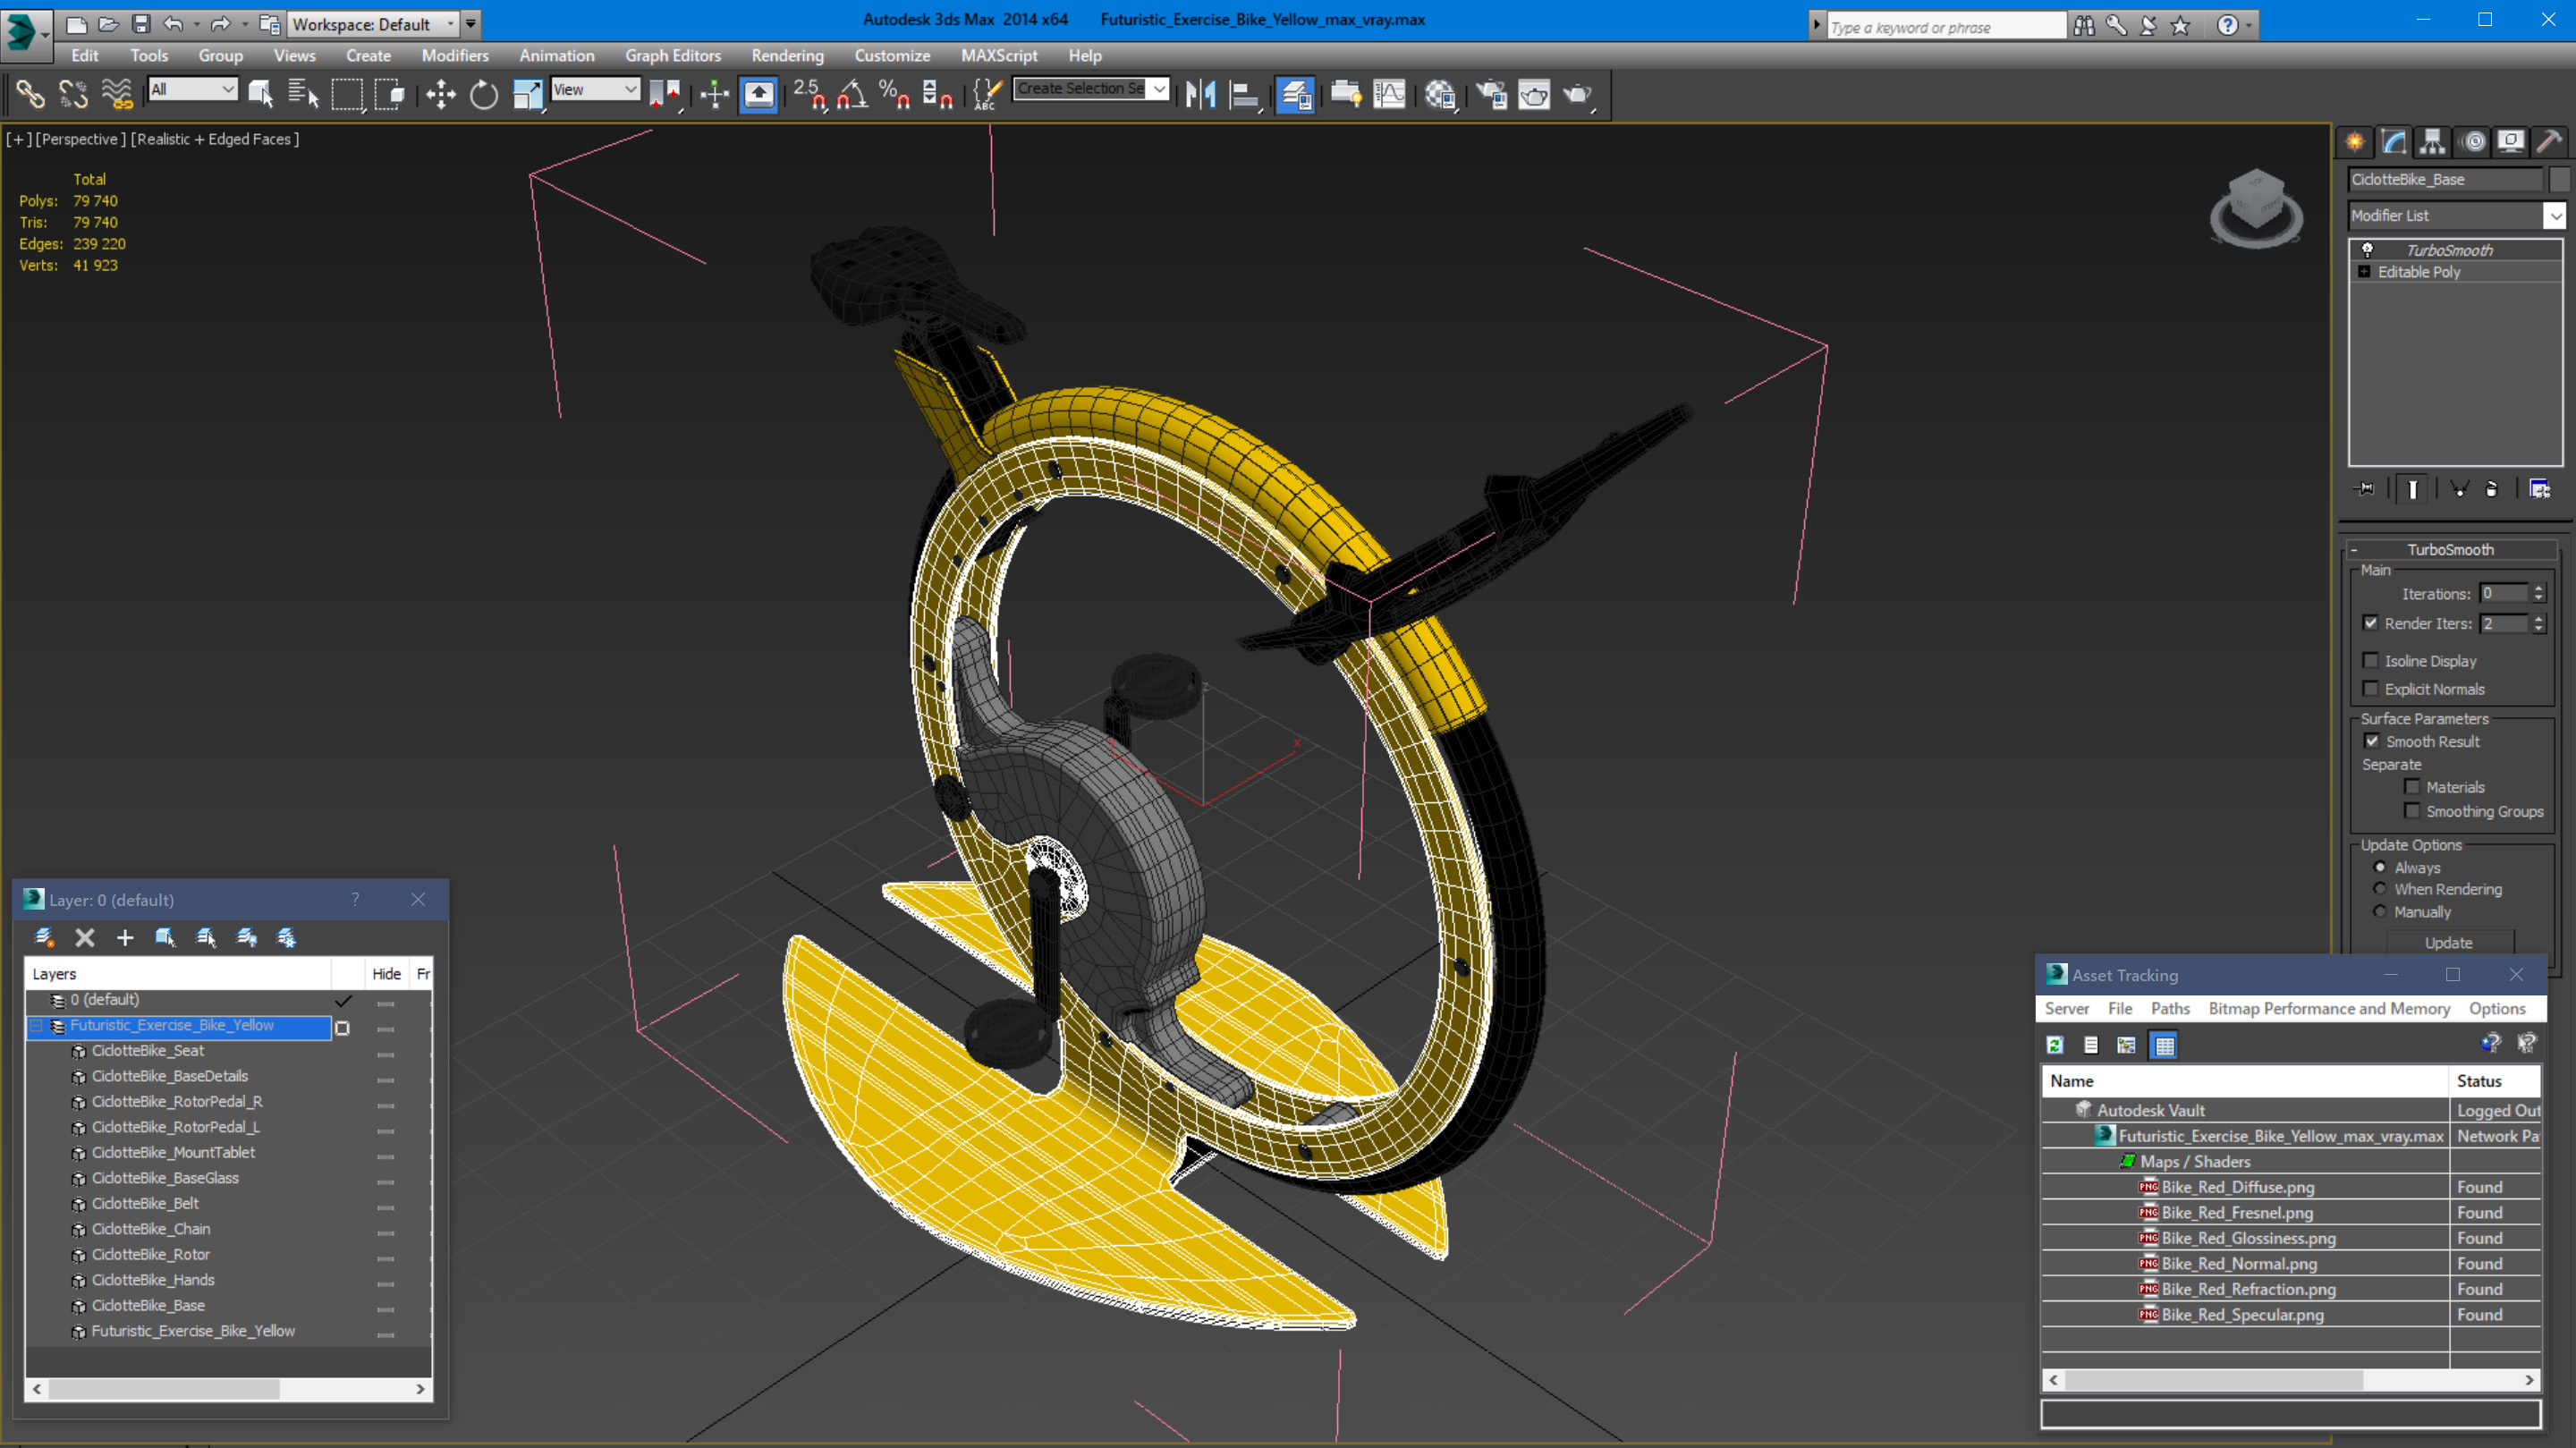Open the Workspace Default dropdown

click(x=372, y=23)
